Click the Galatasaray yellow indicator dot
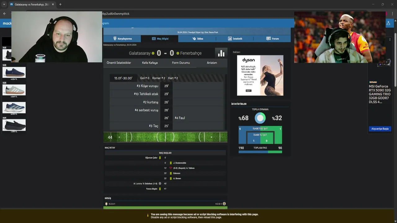The width and height of the screenshot is (397, 223). [x=153, y=53]
